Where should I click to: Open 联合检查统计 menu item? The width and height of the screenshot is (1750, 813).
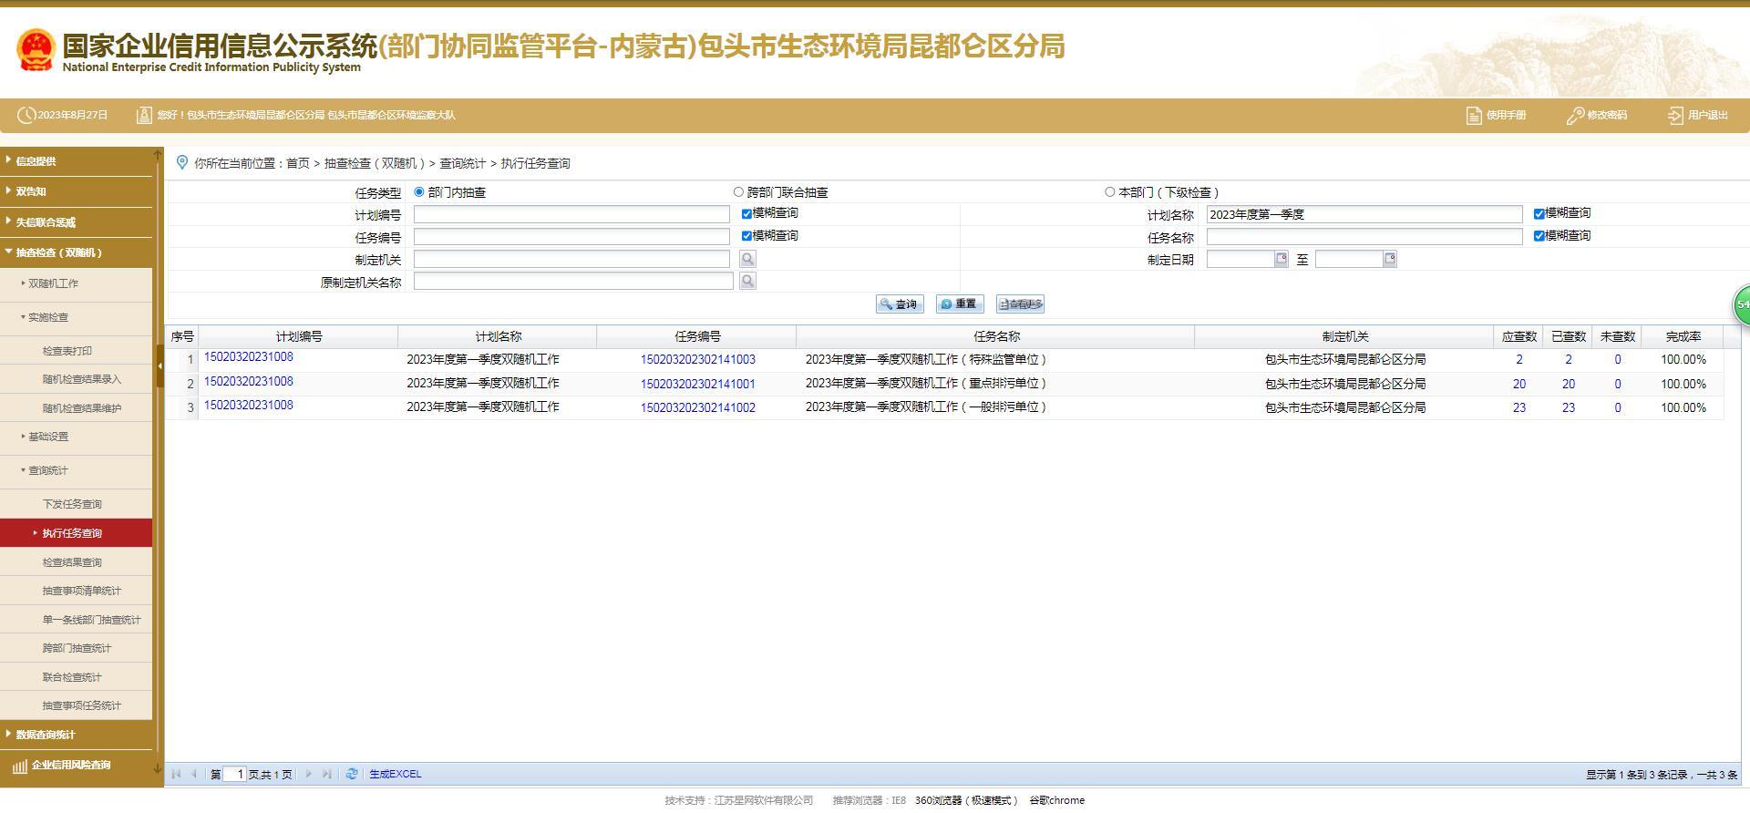click(77, 677)
